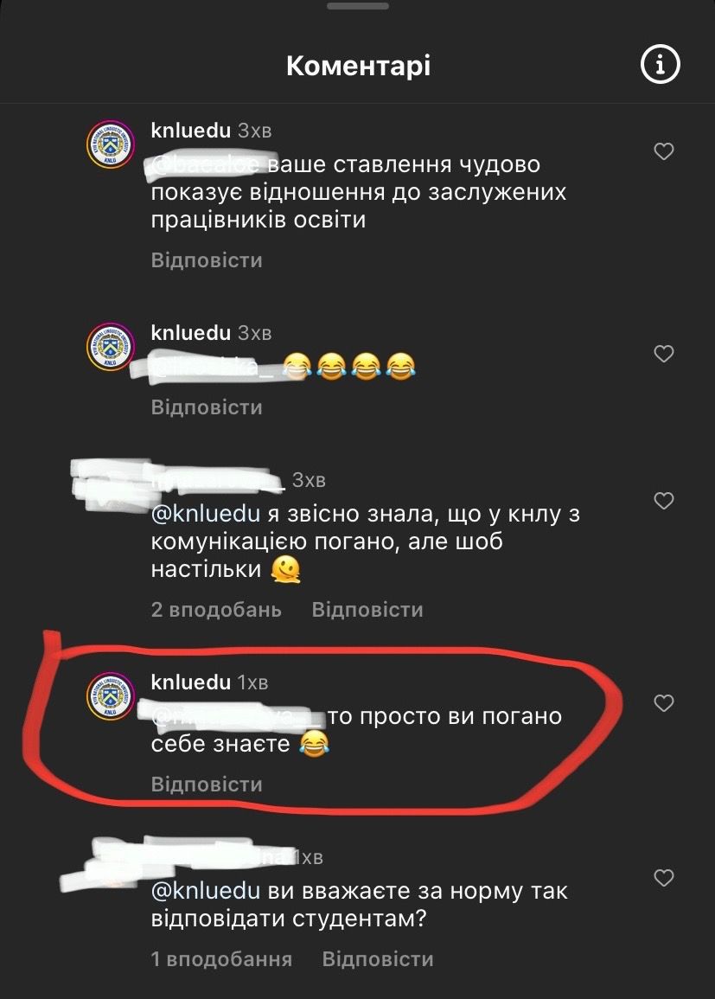Tap the info icon beside Коментарі
The height and width of the screenshot is (999, 715).
[661, 64]
